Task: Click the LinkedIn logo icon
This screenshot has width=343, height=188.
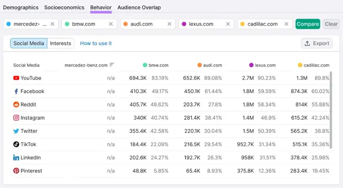Action: [16, 157]
